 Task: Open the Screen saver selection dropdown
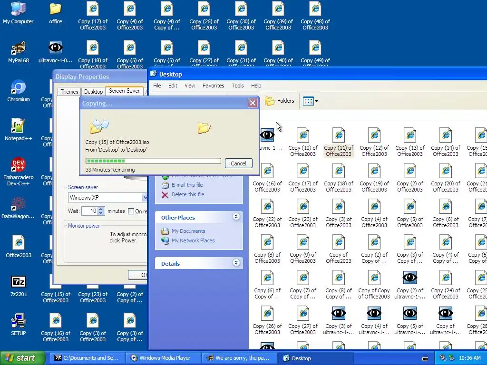[145, 197]
